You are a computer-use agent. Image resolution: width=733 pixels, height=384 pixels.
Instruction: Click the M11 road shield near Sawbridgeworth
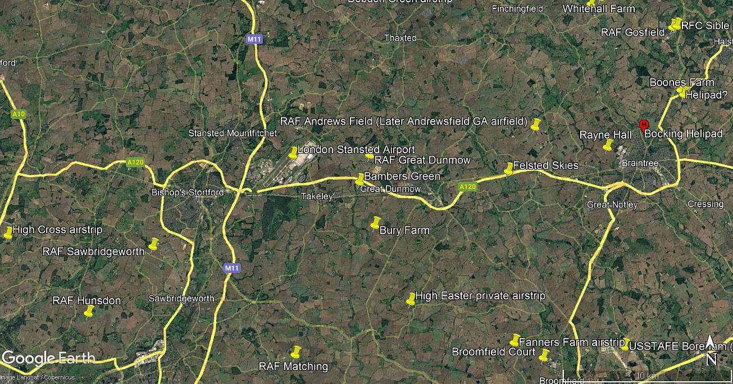point(233,268)
